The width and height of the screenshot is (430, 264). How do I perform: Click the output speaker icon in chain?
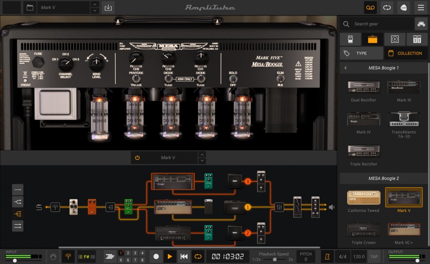(332, 207)
